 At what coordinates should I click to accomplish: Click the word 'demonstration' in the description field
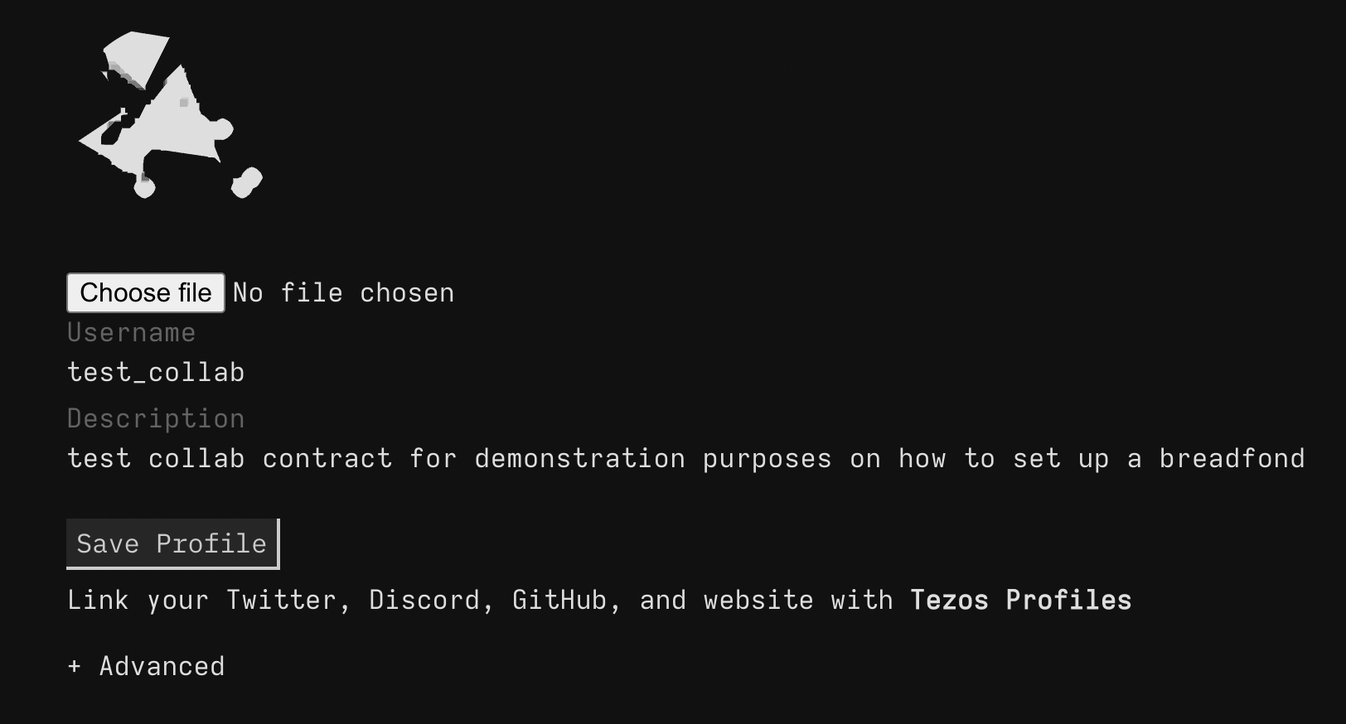[x=580, y=459]
